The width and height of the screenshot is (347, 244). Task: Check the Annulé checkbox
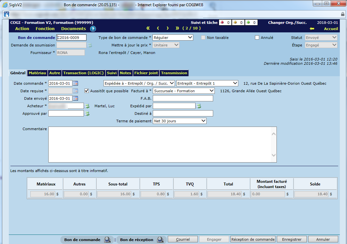click(x=257, y=38)
